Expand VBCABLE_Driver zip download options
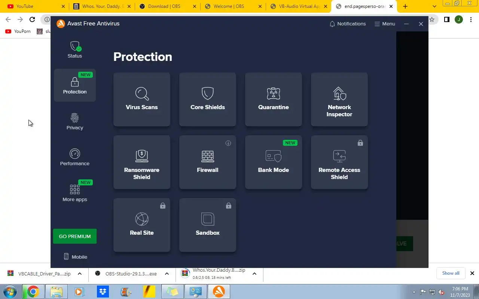This screenshot has height=299, width=479. coord(80,274)
